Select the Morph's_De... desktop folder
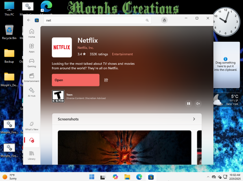This screenshot has width=243, height=181. point(9,79)
